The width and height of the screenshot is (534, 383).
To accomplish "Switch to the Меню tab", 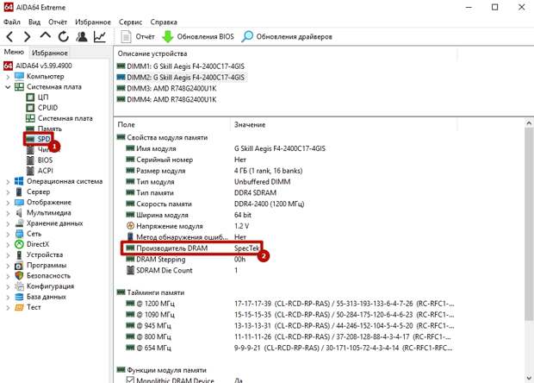I will [14, 52].
